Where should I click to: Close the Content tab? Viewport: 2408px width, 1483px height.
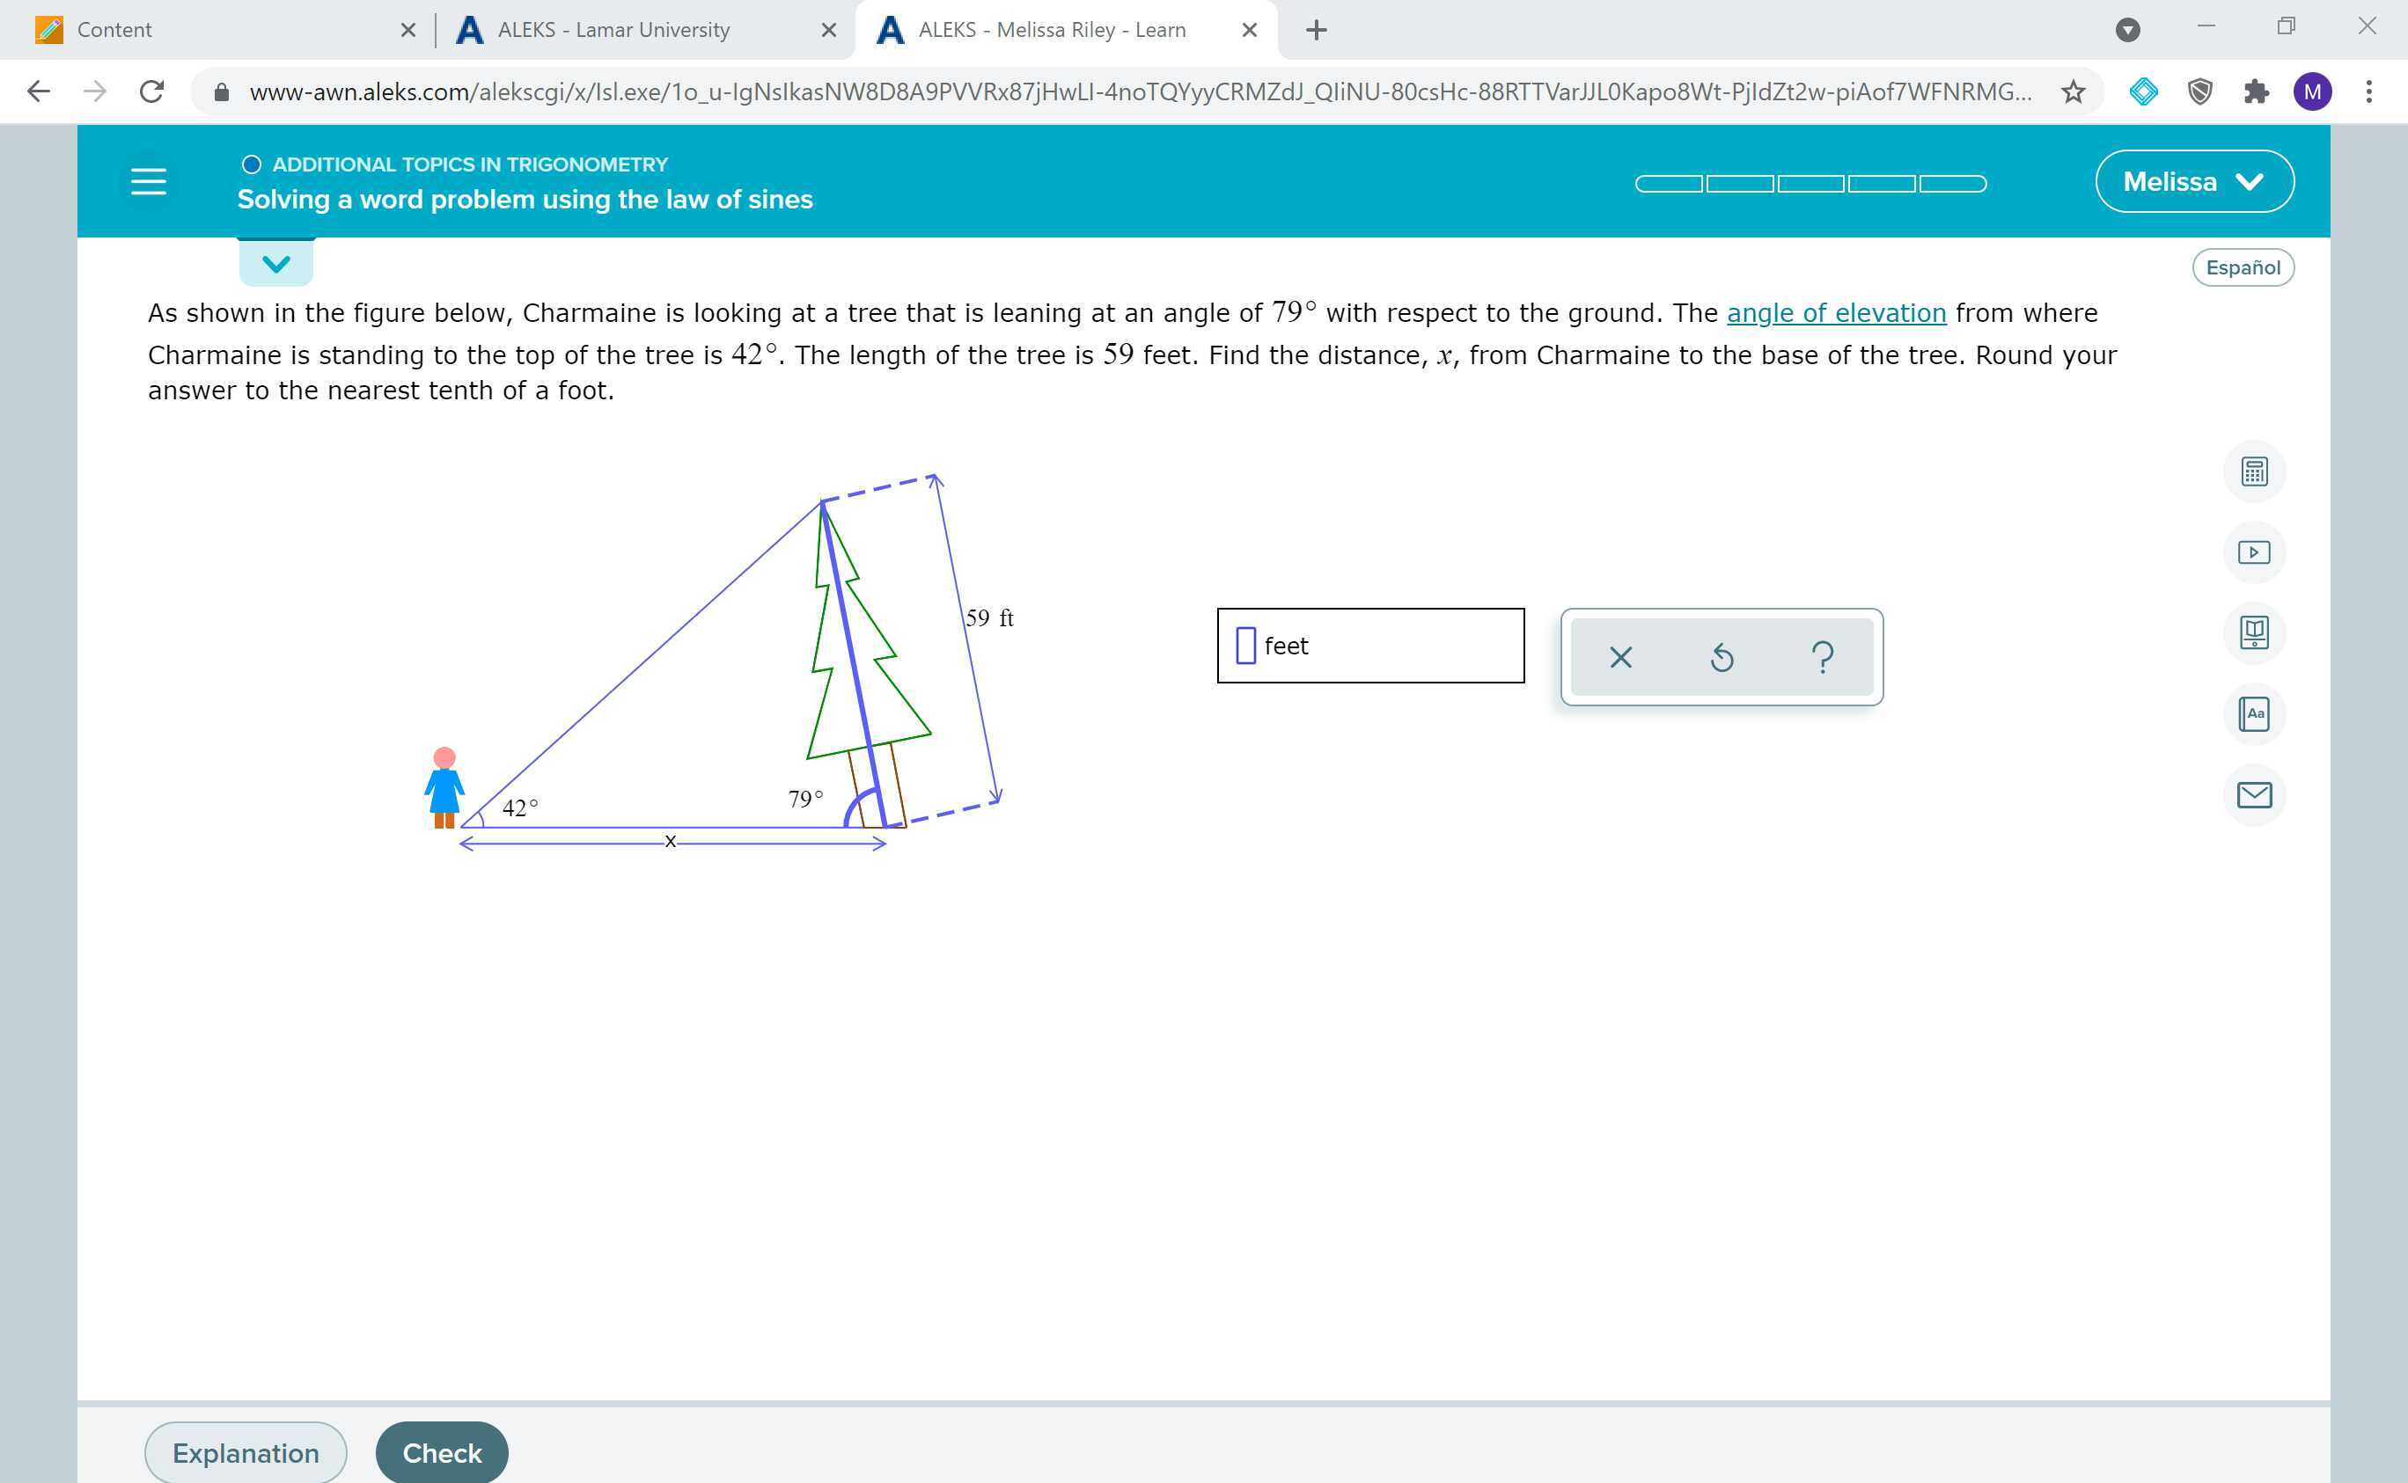408,31
